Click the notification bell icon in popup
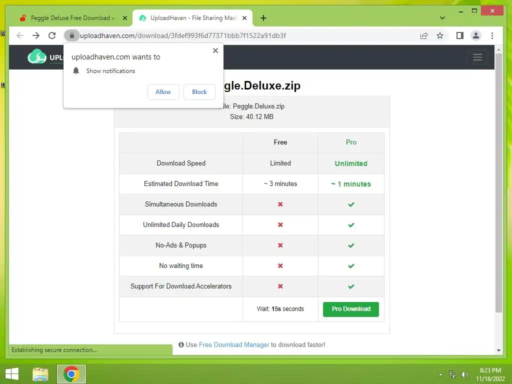Image resolution: width=512 pixels, height=384 pixels. click(x=76, y=71)
